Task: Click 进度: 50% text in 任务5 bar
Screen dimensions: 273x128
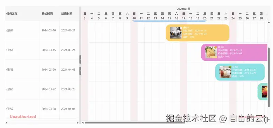Action: (224, 57)
